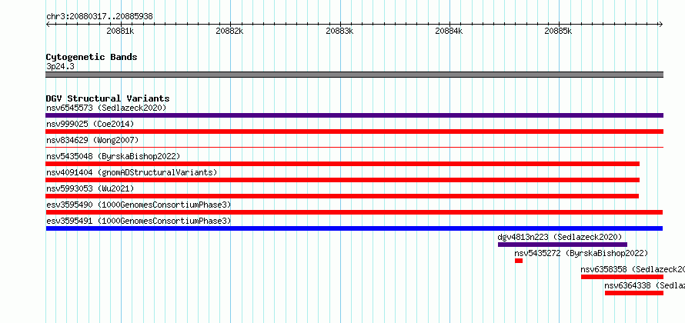Click the ruler's left arrowhead
The width and height of the screenshot is (685, 323).
[x=48, y=25]
